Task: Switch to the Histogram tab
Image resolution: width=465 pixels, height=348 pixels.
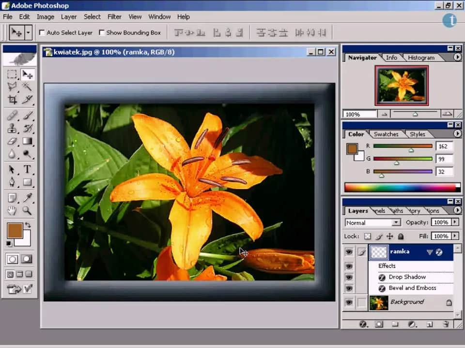Action: 420,58
